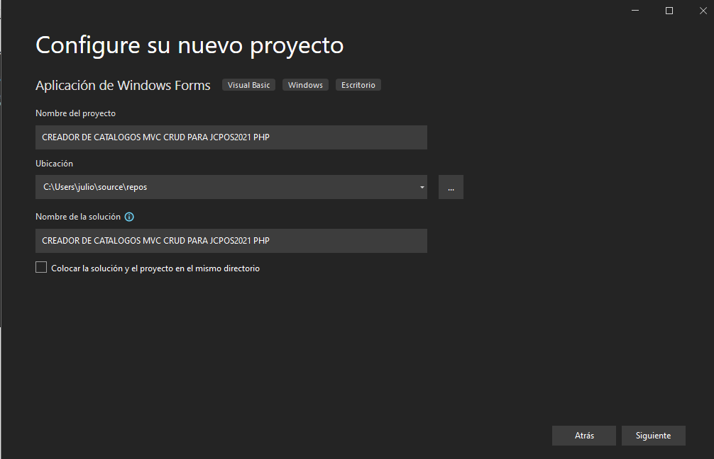
Task: Go back with the Atrás button
Action: coord(584,436)
